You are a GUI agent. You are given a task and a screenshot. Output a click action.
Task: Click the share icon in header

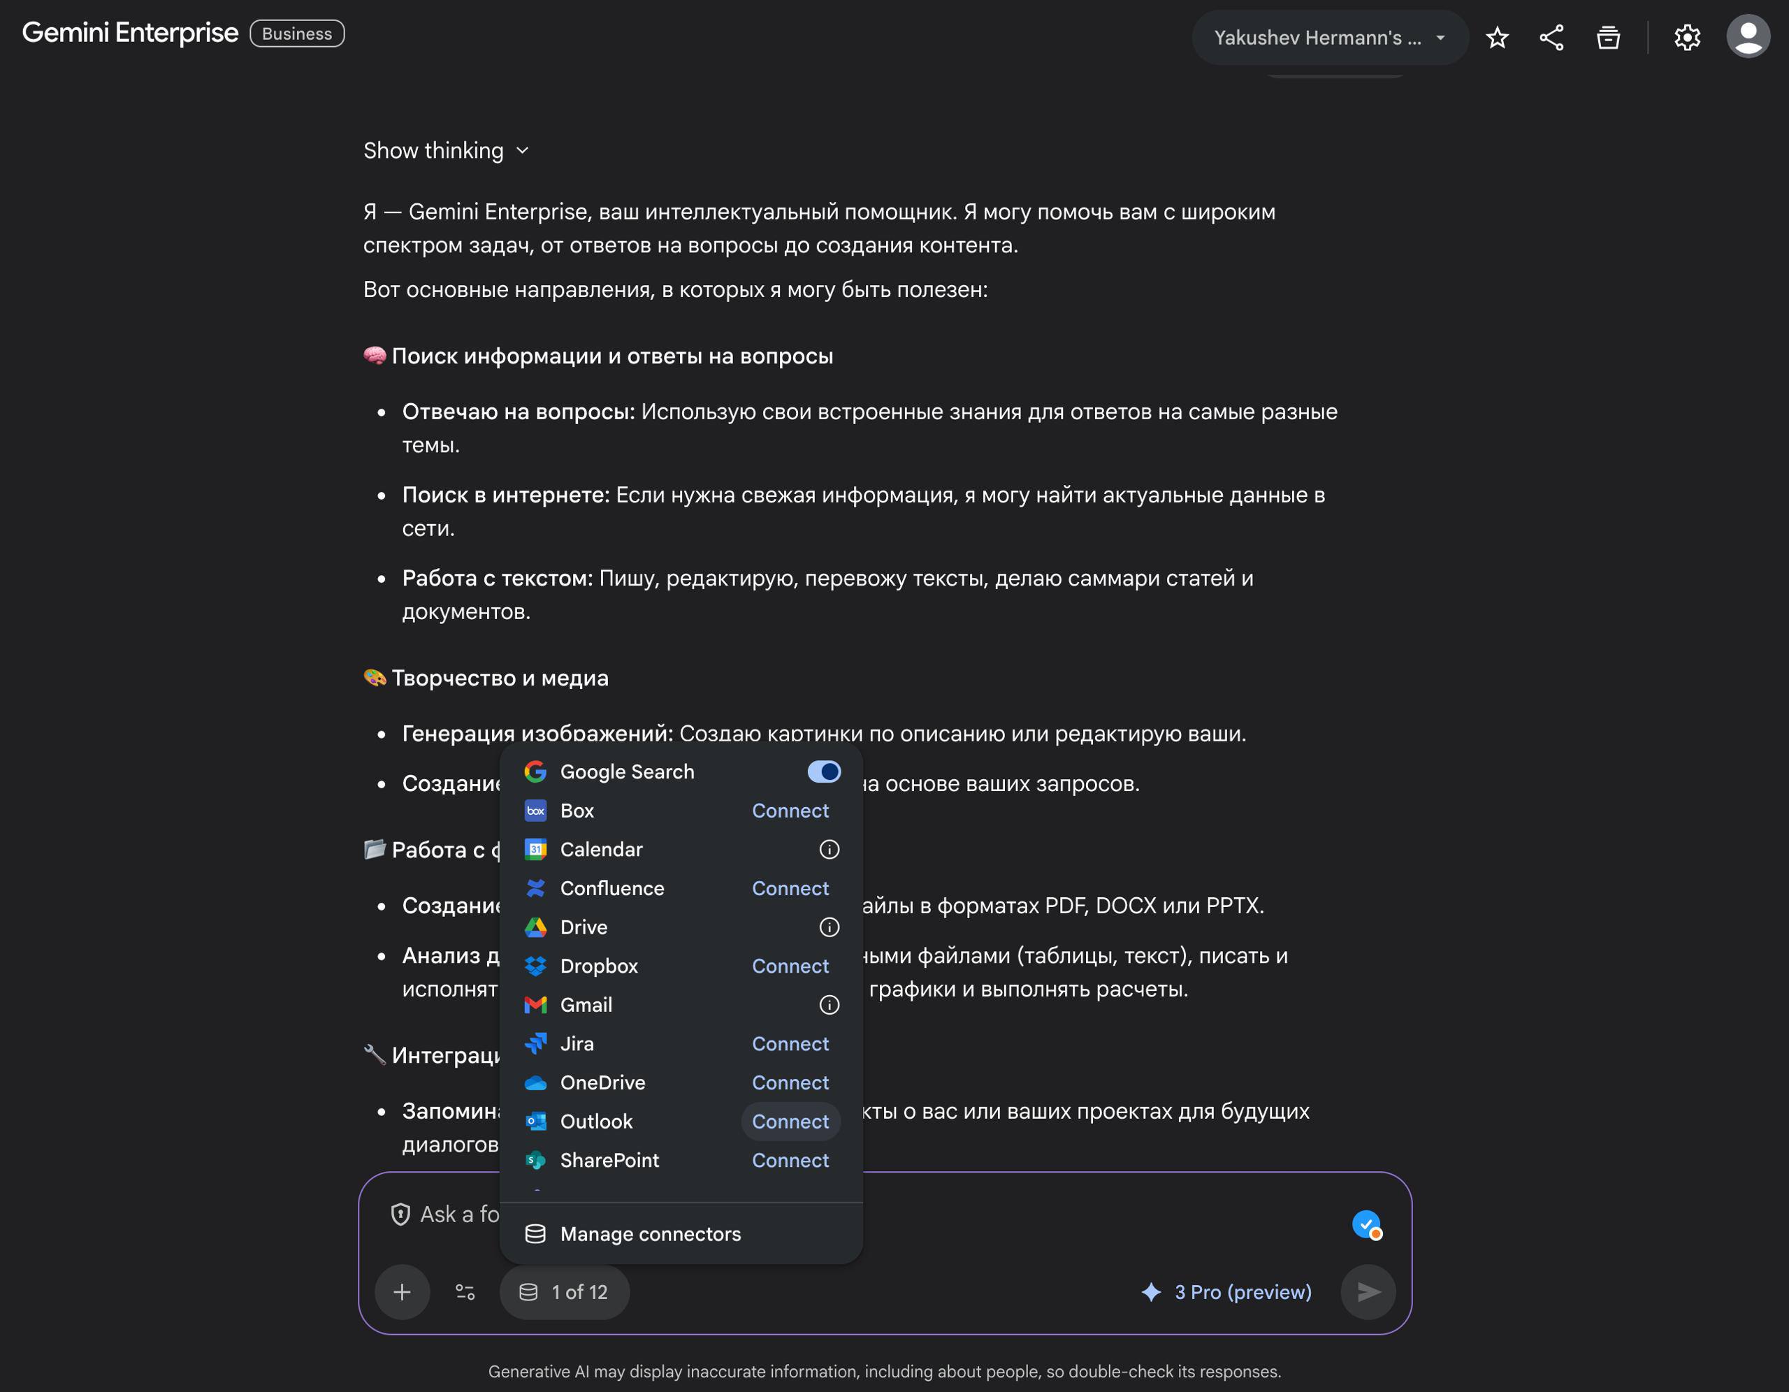1551,38
